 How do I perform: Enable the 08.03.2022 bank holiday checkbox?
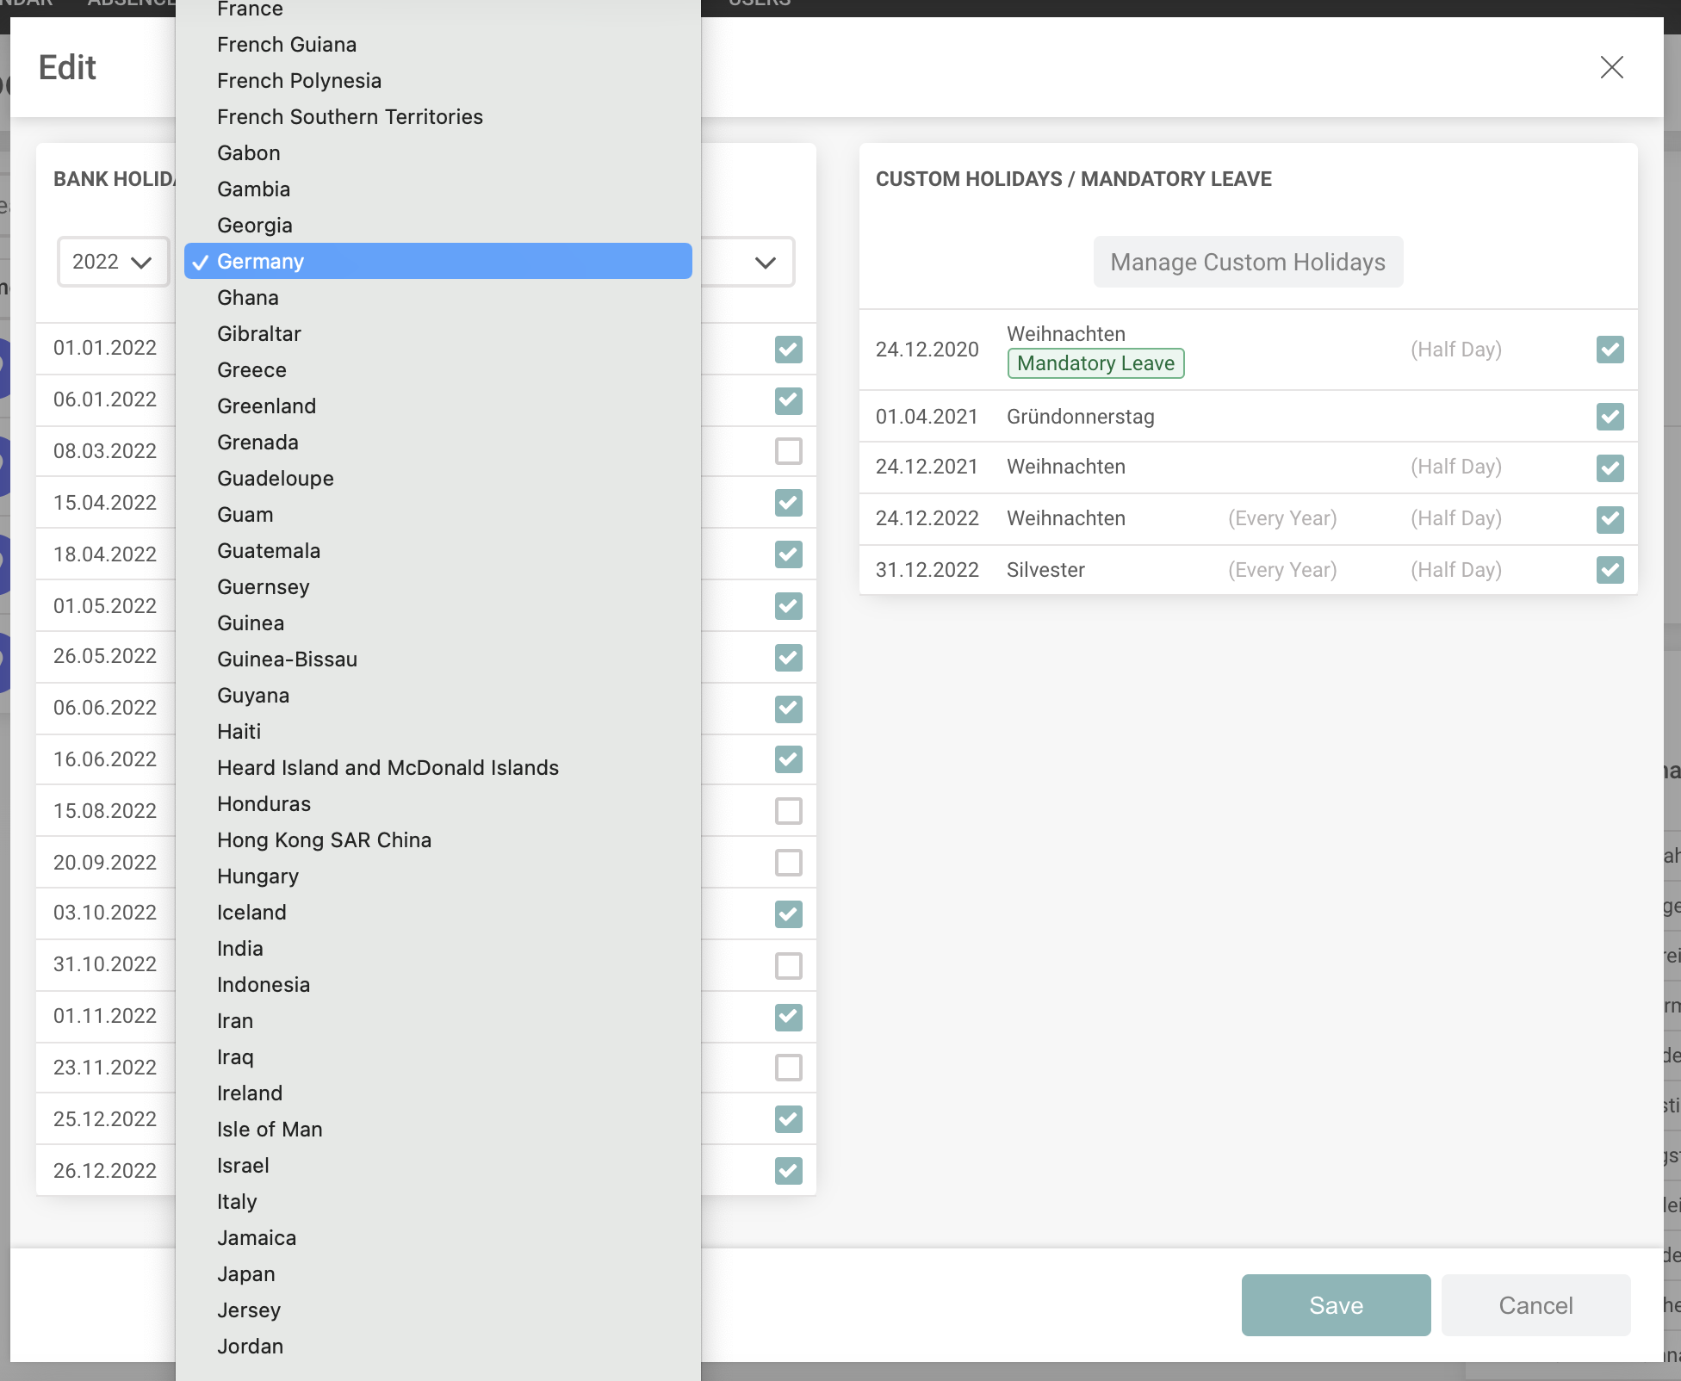pos(788,451)
